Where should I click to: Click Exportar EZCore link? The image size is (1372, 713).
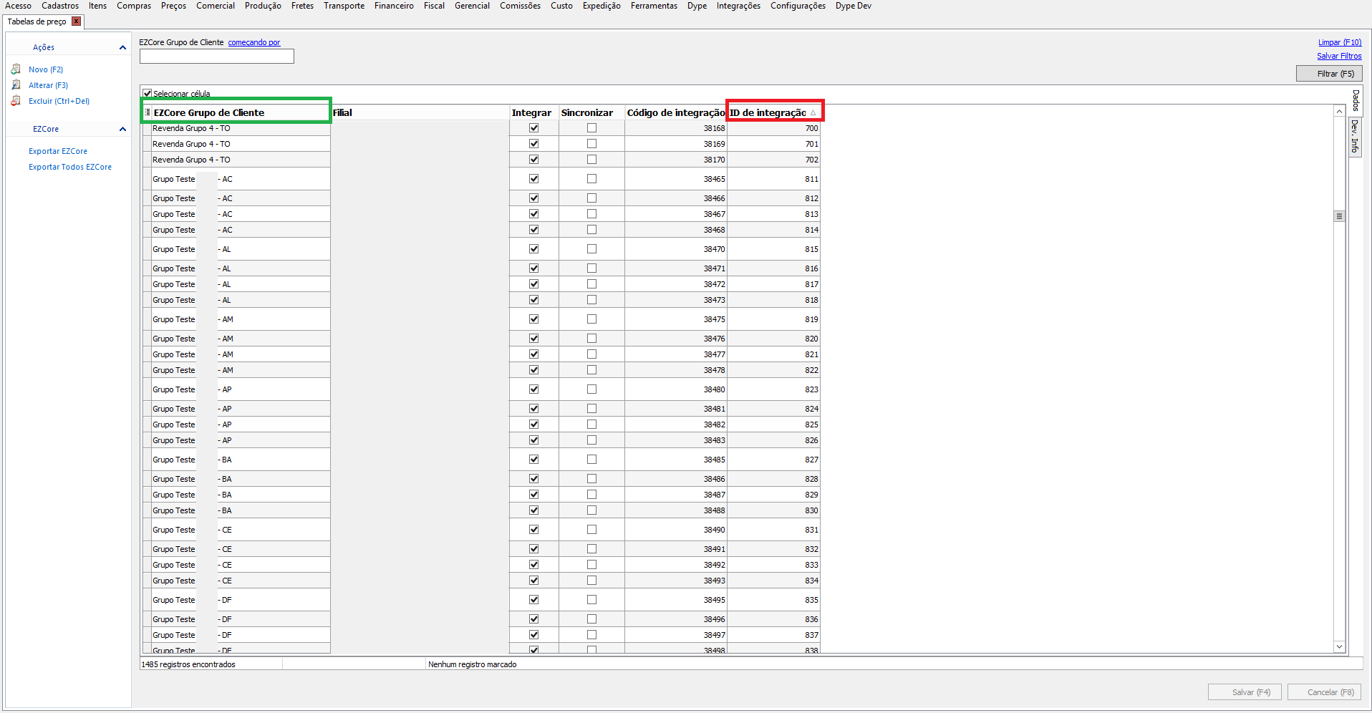(58, 151)
